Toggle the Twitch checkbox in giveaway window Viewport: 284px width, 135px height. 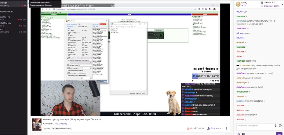pos(69,30)
